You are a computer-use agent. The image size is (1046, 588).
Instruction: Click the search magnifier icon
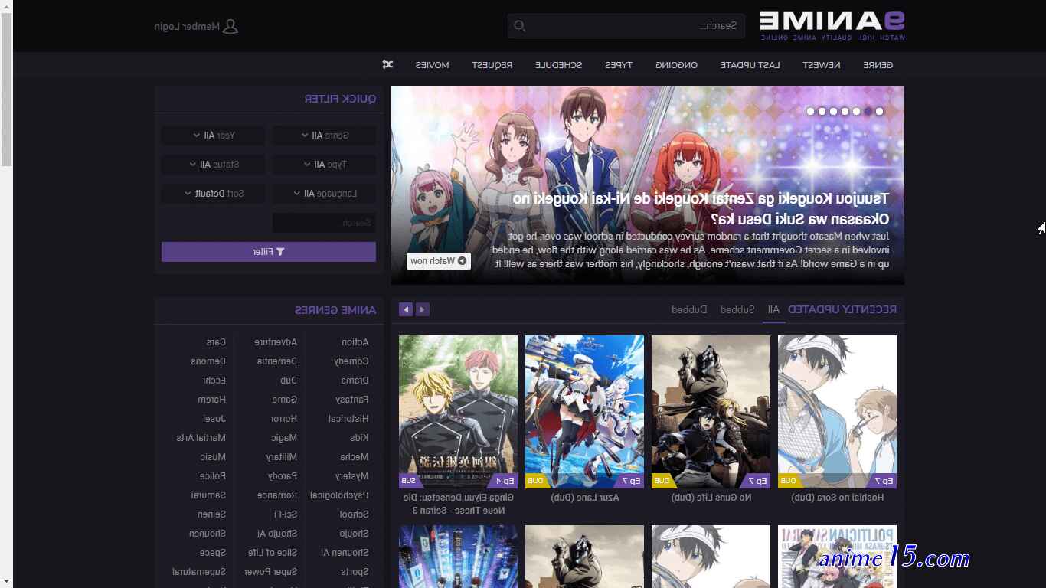[519, 26]
